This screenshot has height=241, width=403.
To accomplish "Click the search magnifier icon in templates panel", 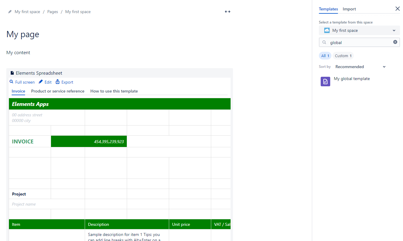I will (x=324, y=42).
